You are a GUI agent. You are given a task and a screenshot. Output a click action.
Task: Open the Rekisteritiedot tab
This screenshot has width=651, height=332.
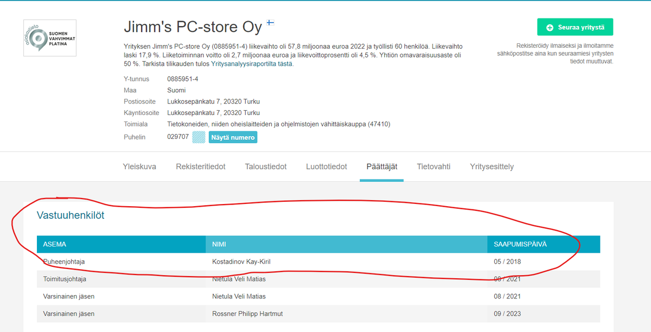(x=201, y=167)
